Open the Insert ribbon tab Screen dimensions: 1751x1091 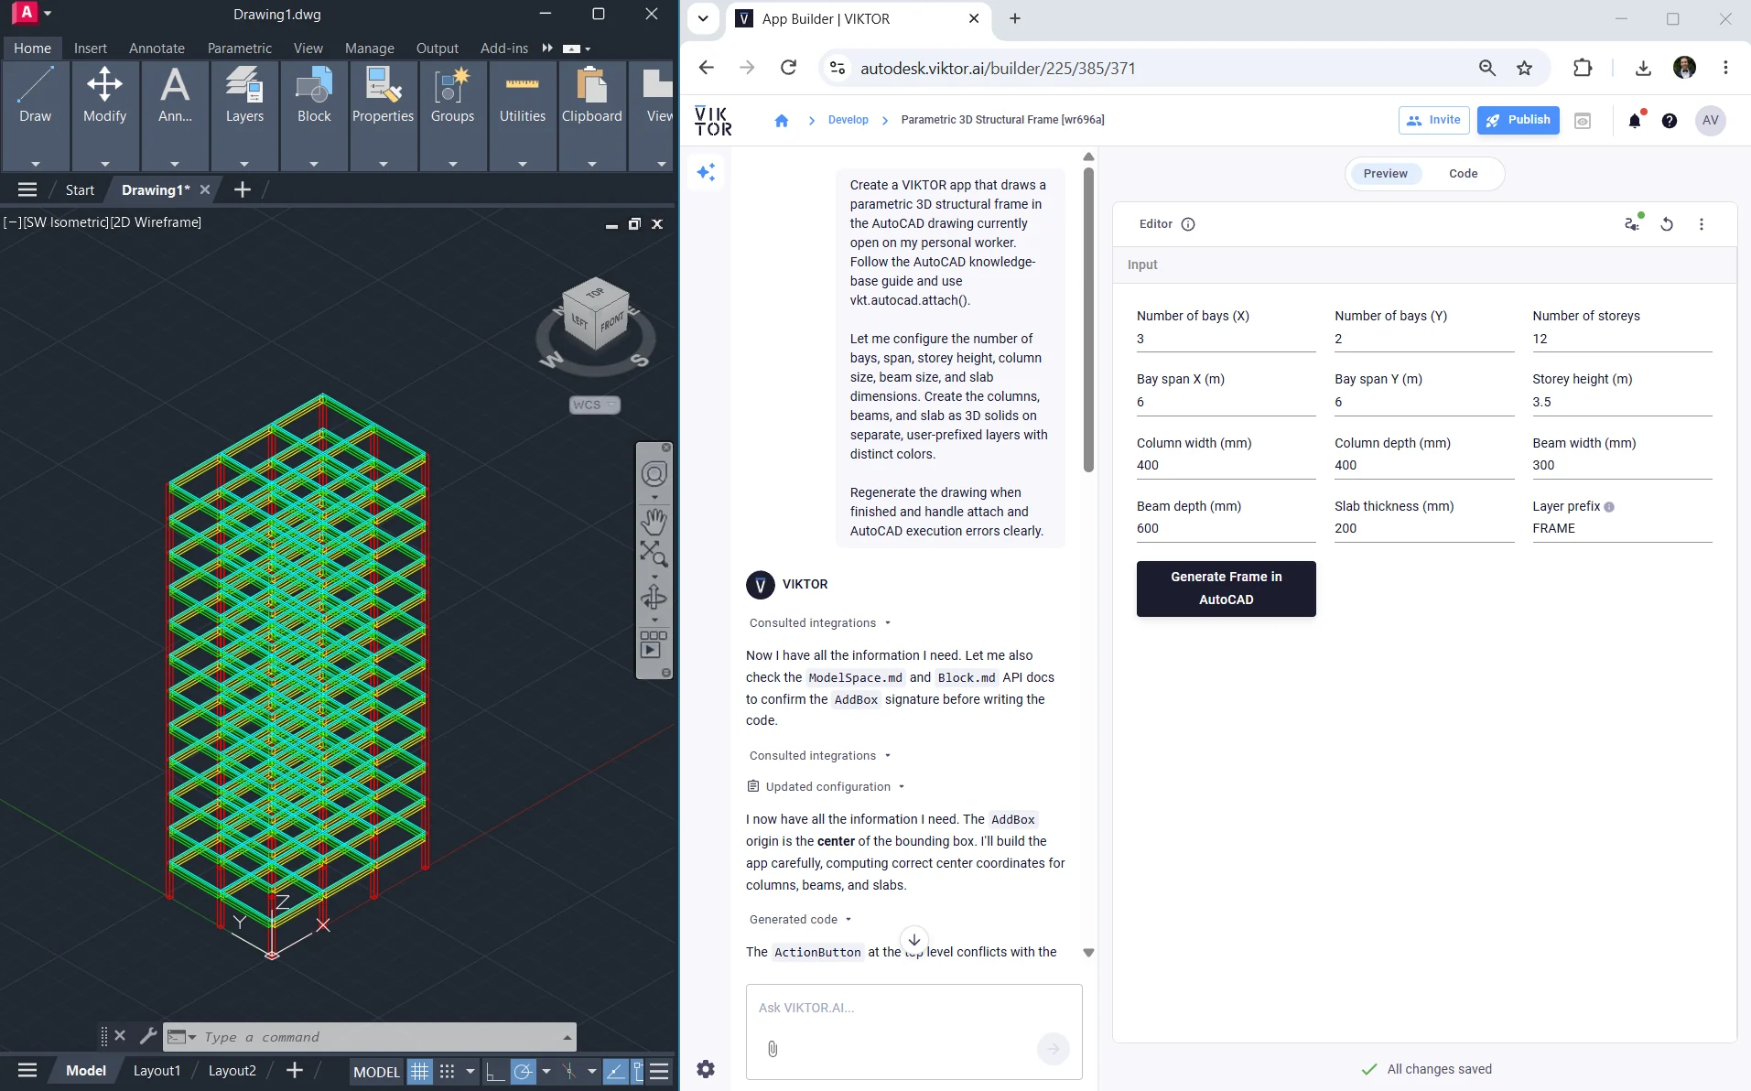[90, 48]
